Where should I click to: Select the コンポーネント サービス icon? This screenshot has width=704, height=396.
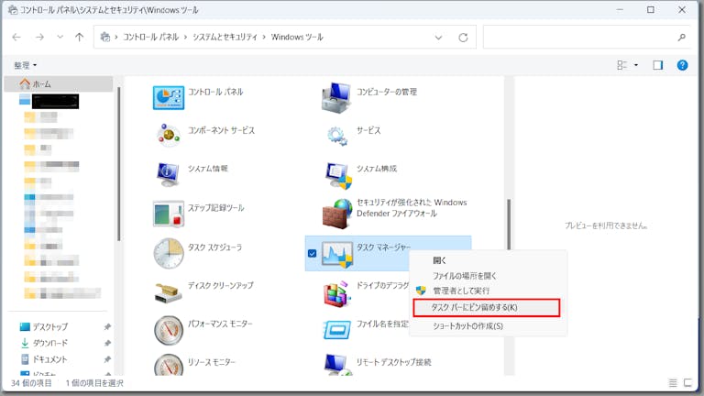point(169,135)
